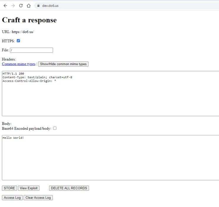Enable Base64 Encoded payload/body checkbox
Image resolution: width=219 pixels, height=207 pixels.
[55, 128]
